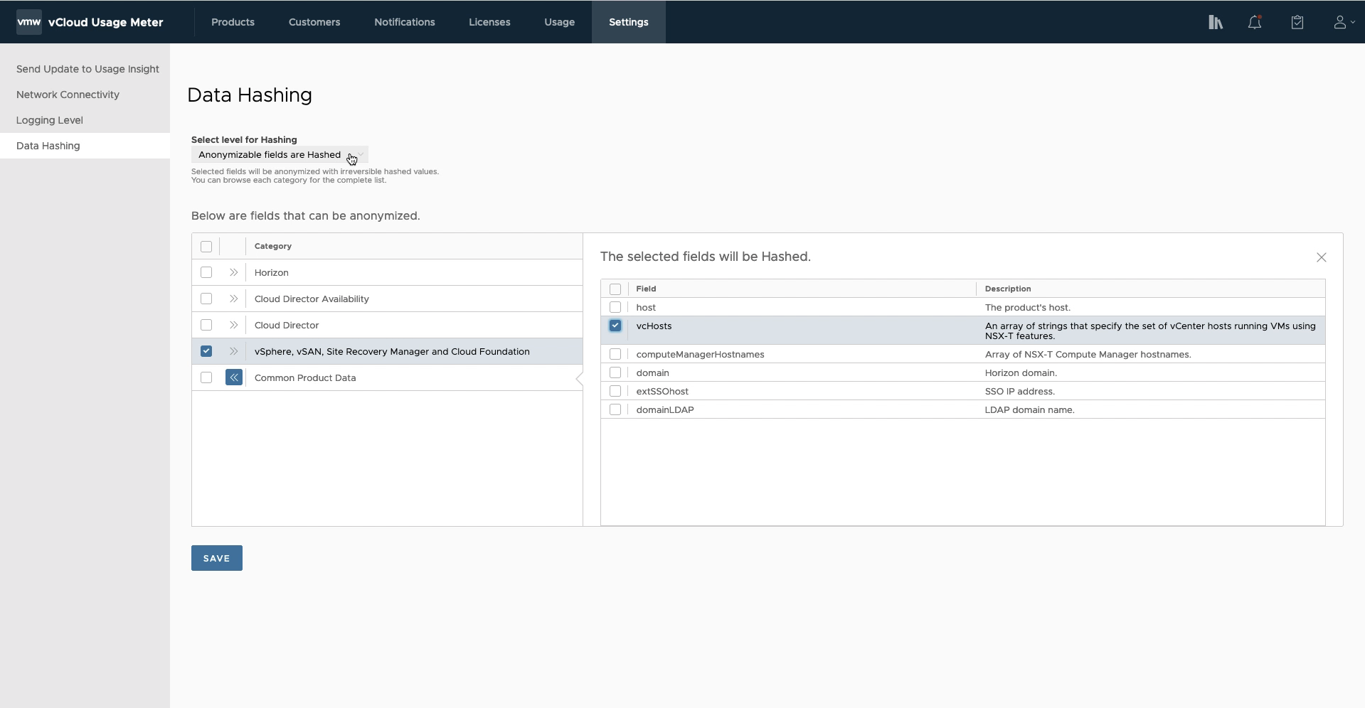Viewport: 1365px width, 708px height.
Task: Tick the domainLDAP field checkbox
Action: point(615,409)
